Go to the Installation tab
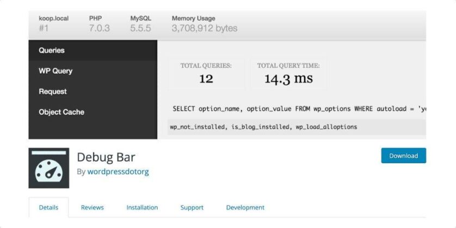 coord(142,207)
